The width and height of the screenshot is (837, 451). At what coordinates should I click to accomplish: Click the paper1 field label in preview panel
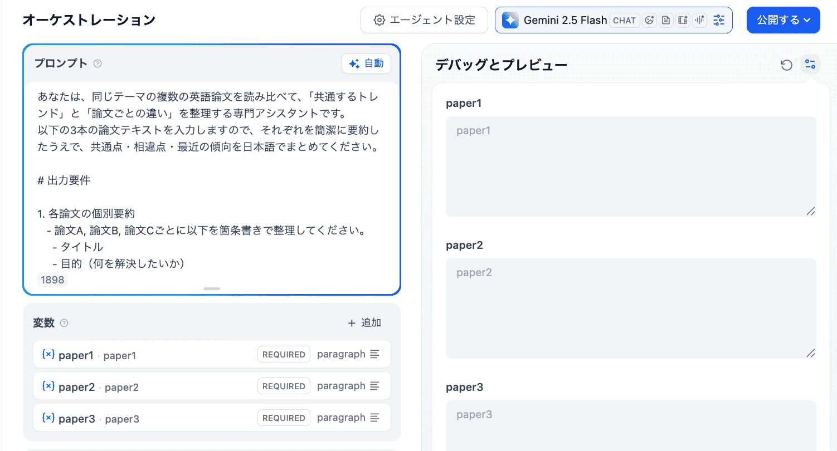(x=464, y=104)
